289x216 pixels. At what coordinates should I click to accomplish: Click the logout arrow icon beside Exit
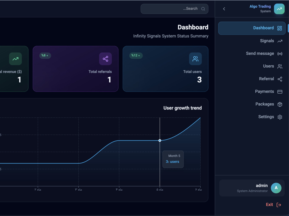279,205
